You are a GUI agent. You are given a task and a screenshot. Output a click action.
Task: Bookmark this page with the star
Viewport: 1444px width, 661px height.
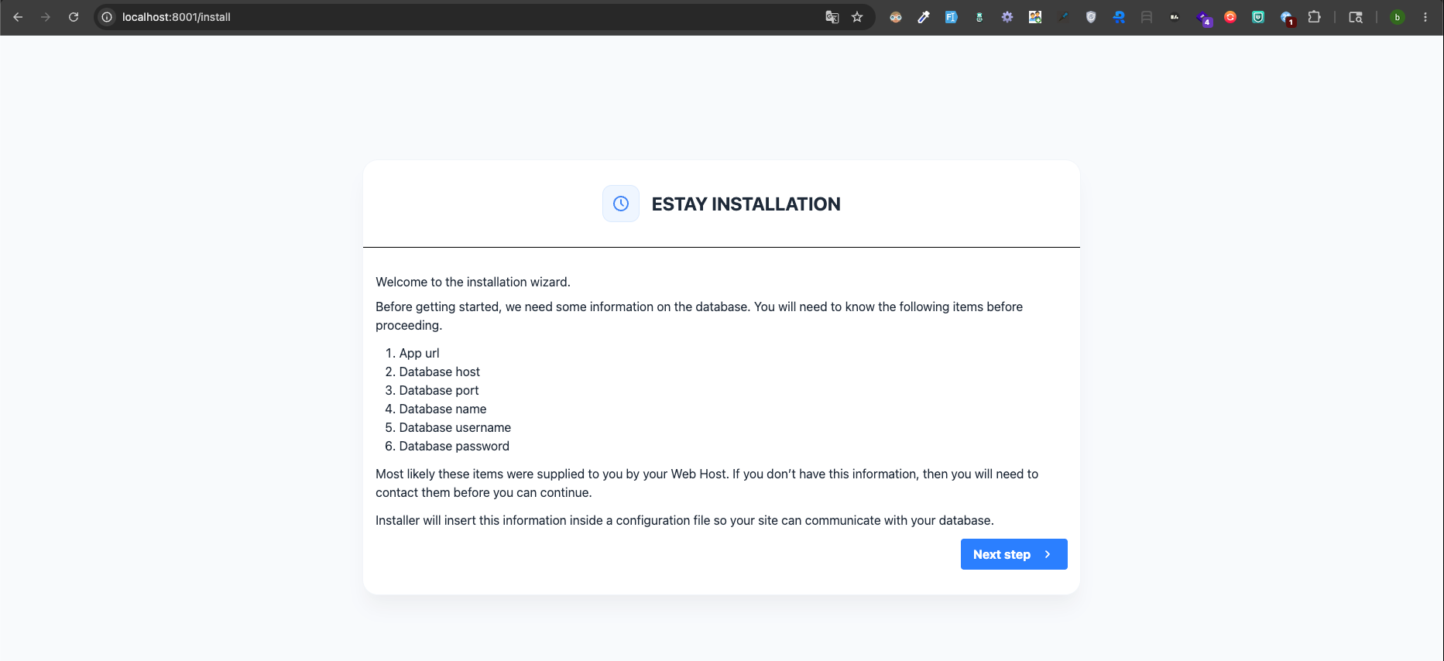point(857,17)
